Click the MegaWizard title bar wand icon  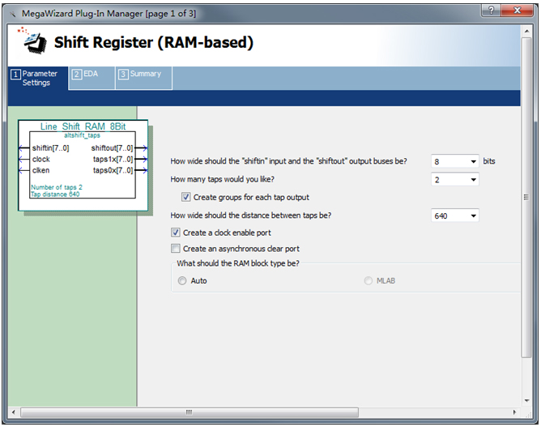coord(13,14)
